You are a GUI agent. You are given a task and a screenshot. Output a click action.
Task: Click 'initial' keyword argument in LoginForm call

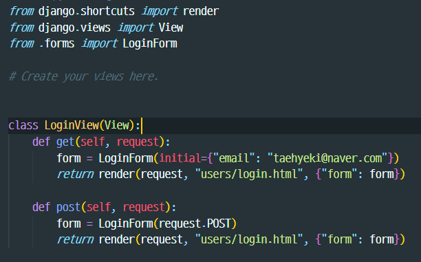click(180, 158)
